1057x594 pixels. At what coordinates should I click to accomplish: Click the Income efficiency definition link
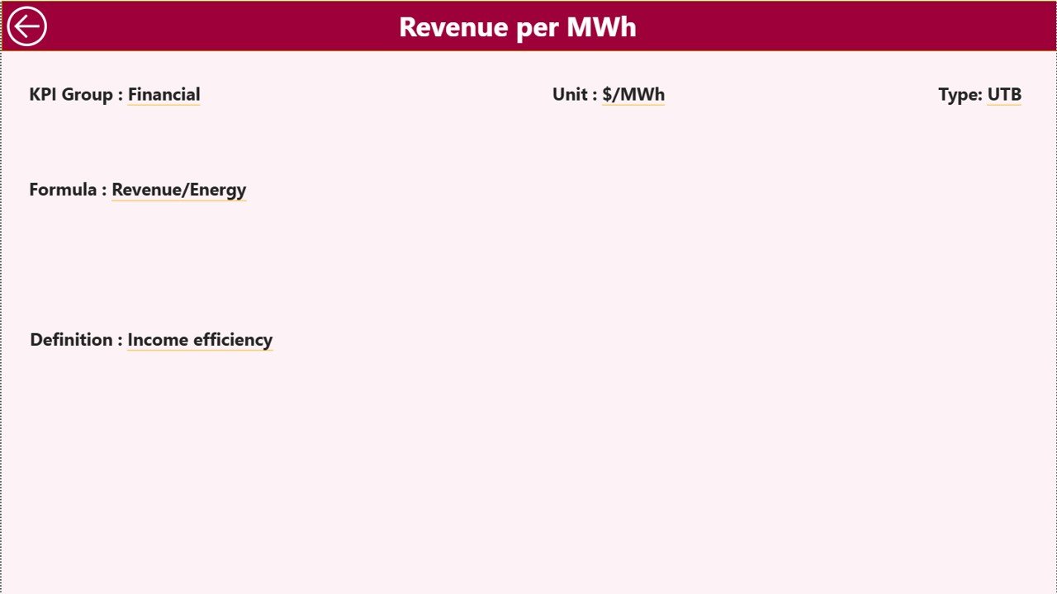point(199,339)
